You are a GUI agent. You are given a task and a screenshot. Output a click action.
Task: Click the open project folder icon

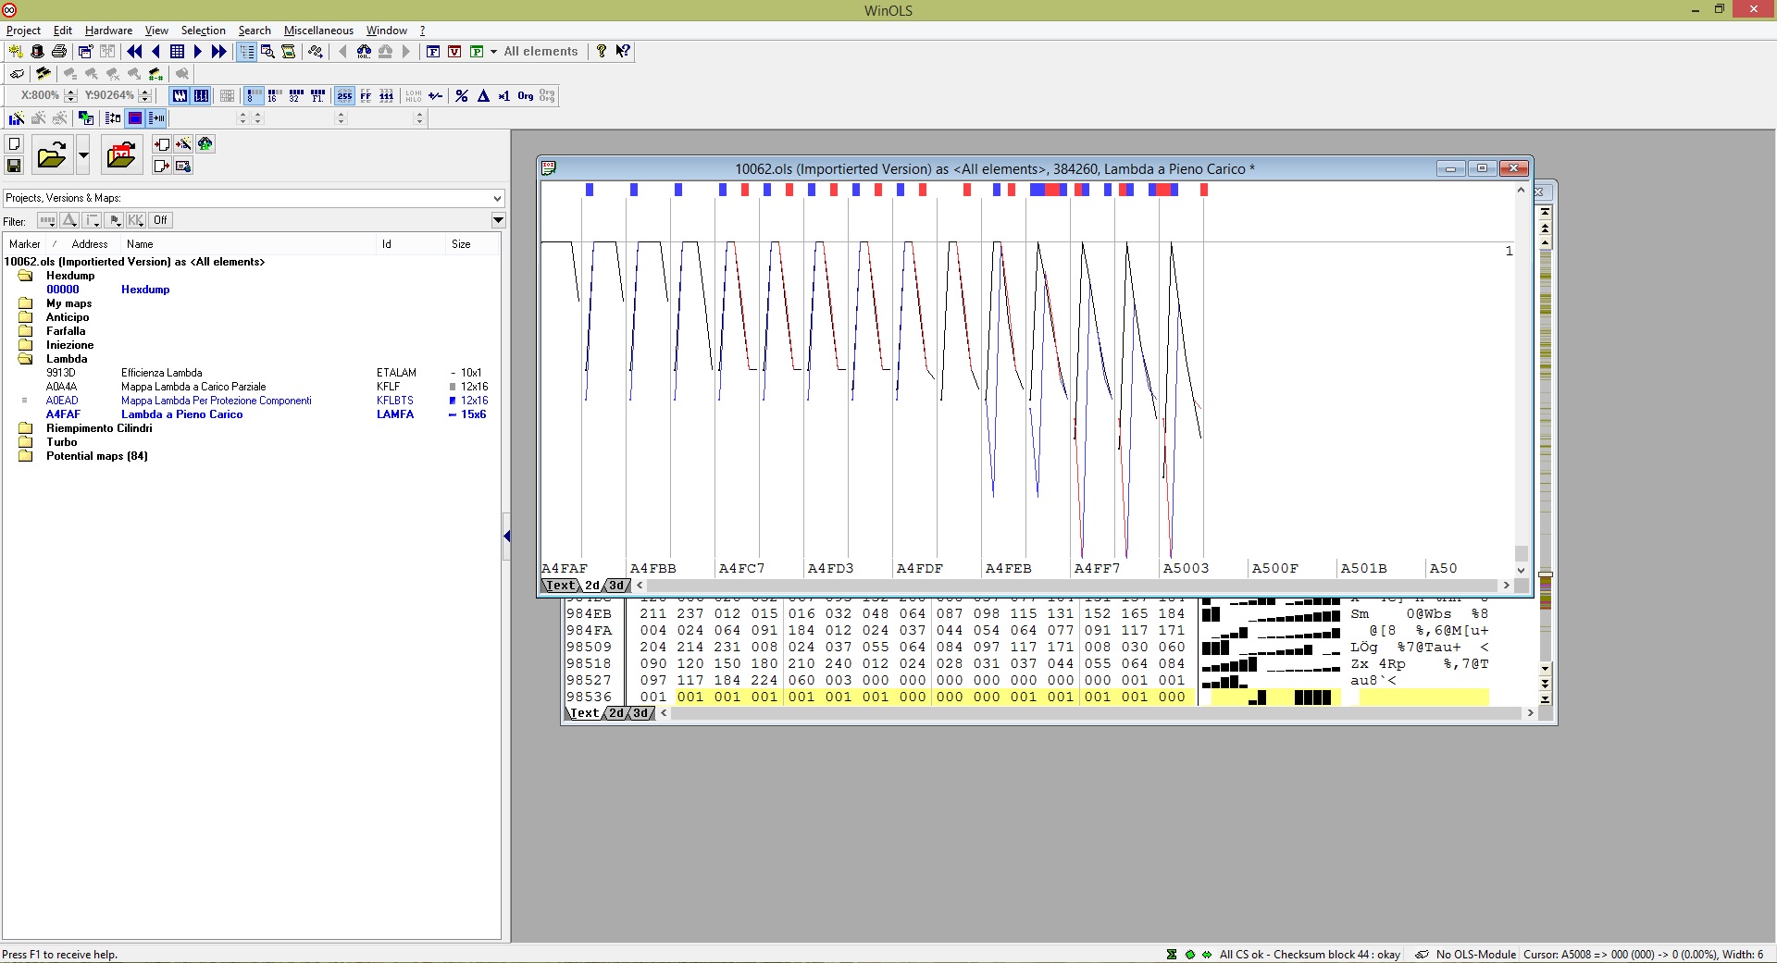pos(52,154)
